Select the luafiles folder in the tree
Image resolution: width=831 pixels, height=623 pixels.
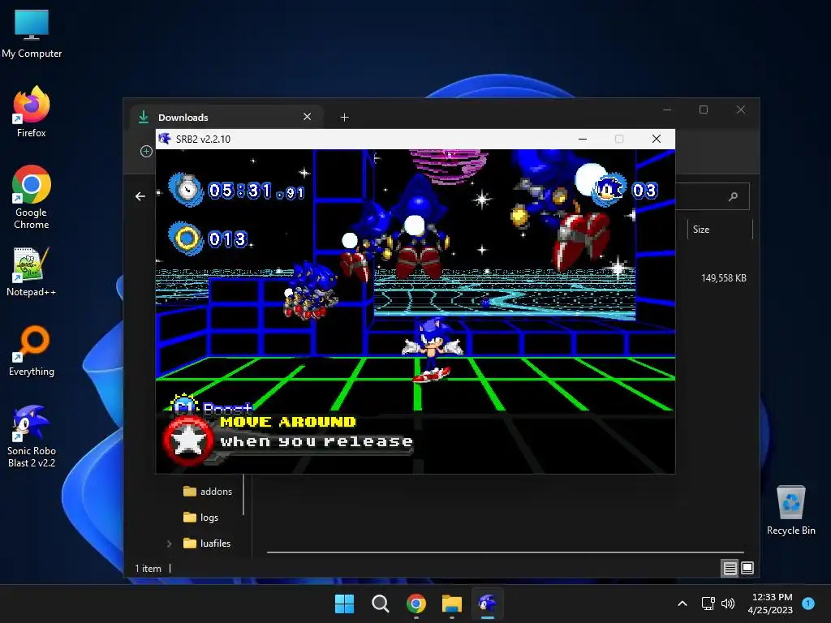tap(207, 544)
